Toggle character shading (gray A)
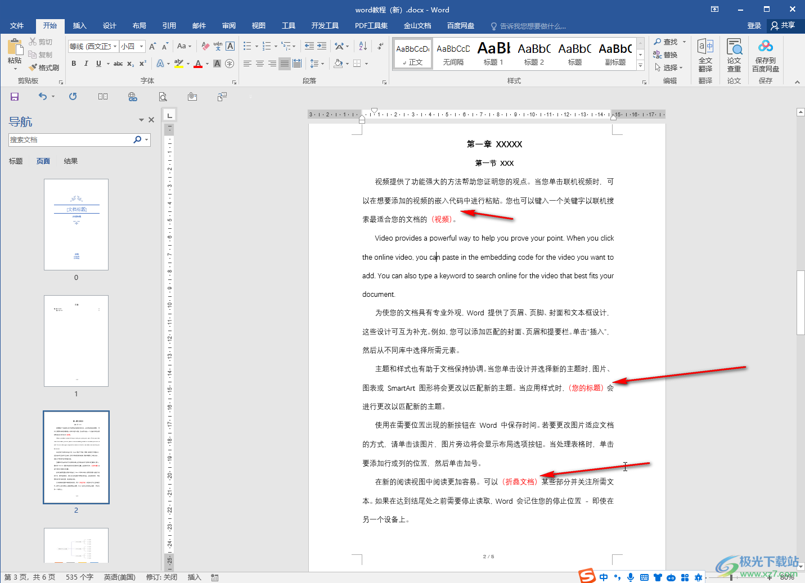Image resolution: width=805 pixels, height=583 pixels. [x=217, y=64]
